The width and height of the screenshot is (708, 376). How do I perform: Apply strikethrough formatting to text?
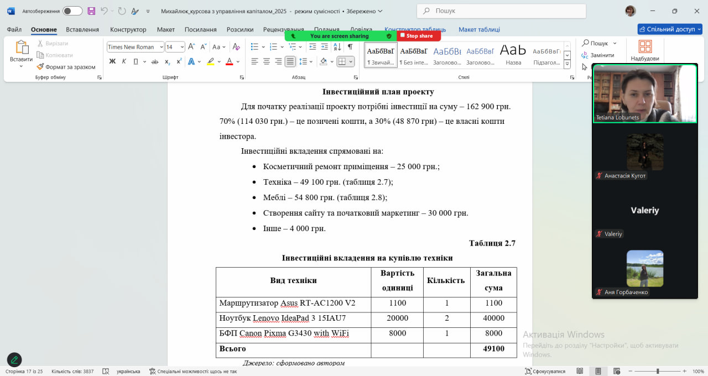tap(155, 61)
